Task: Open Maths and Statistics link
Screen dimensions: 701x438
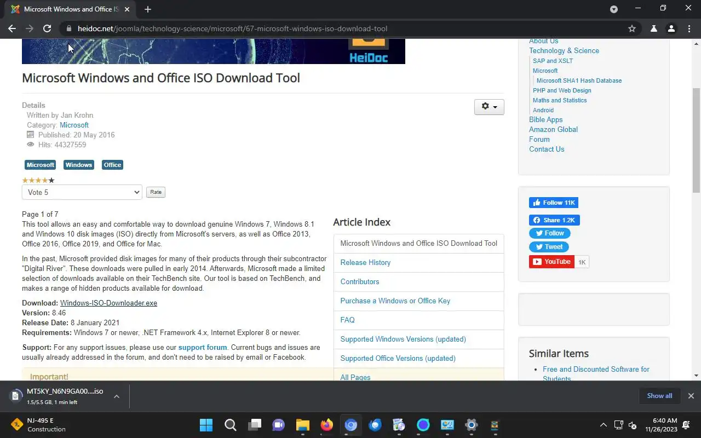Action: (x=560, y=100)
